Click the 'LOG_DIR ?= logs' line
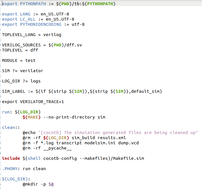The height and width of the screenshot is (189, 202). [x=21, y=81]
